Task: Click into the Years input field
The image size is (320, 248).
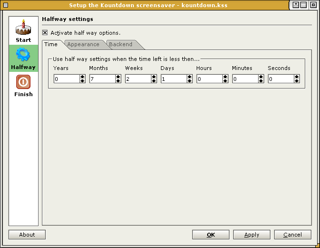Action: (x=67, y=79)
